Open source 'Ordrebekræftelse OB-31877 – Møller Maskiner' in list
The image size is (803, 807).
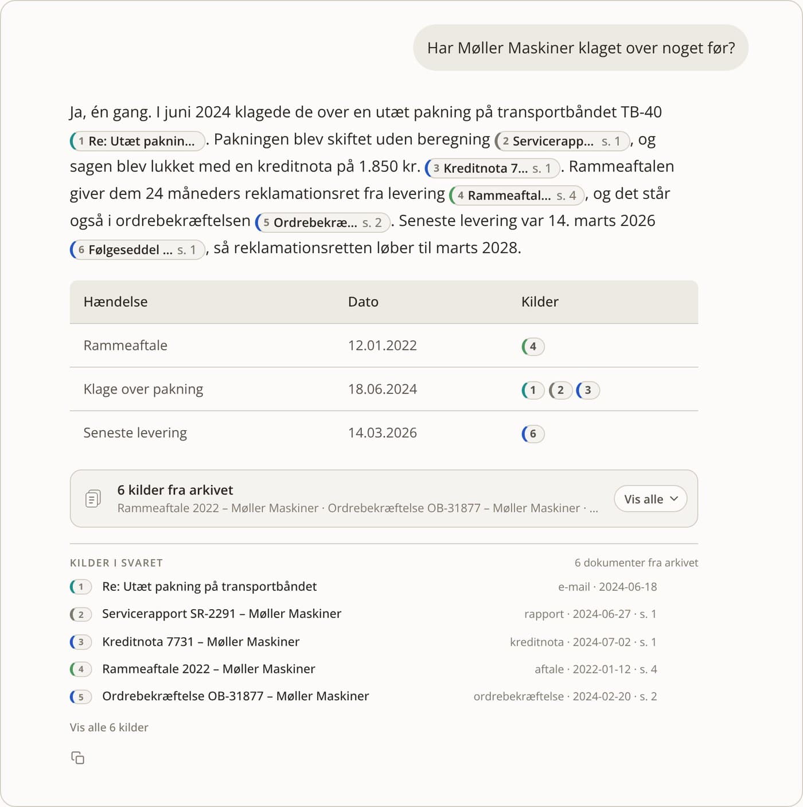coord(236,696)
